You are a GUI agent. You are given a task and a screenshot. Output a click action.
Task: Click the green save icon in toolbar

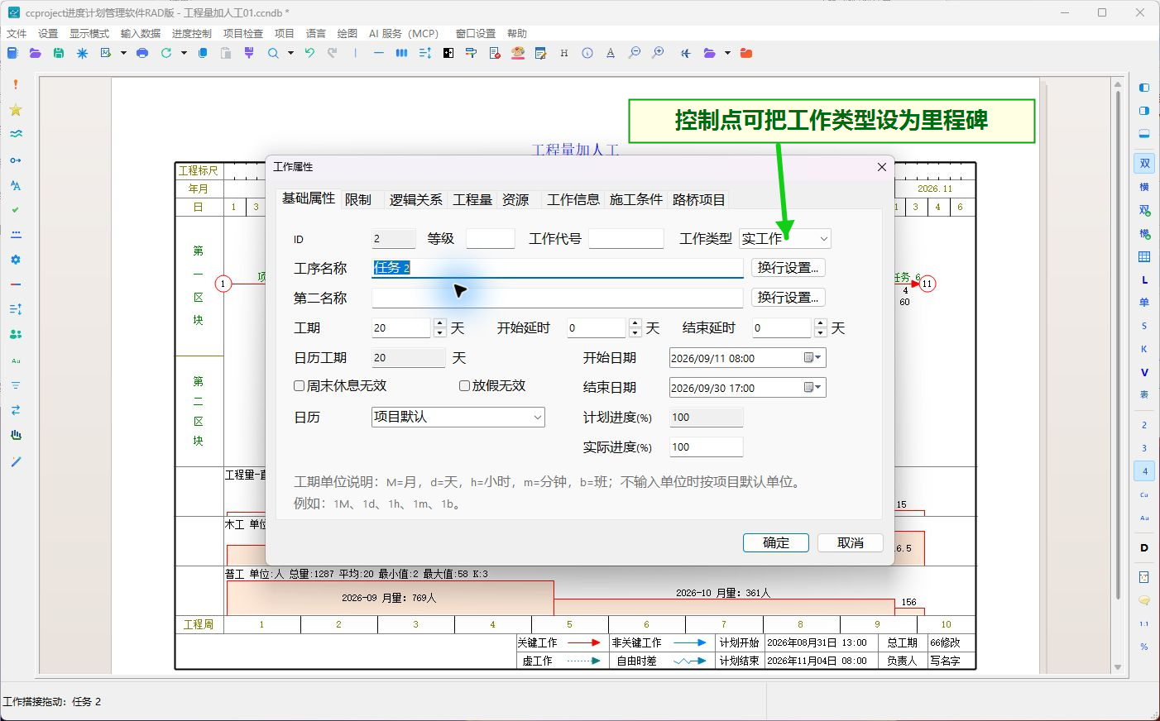(x=59, y=53)
